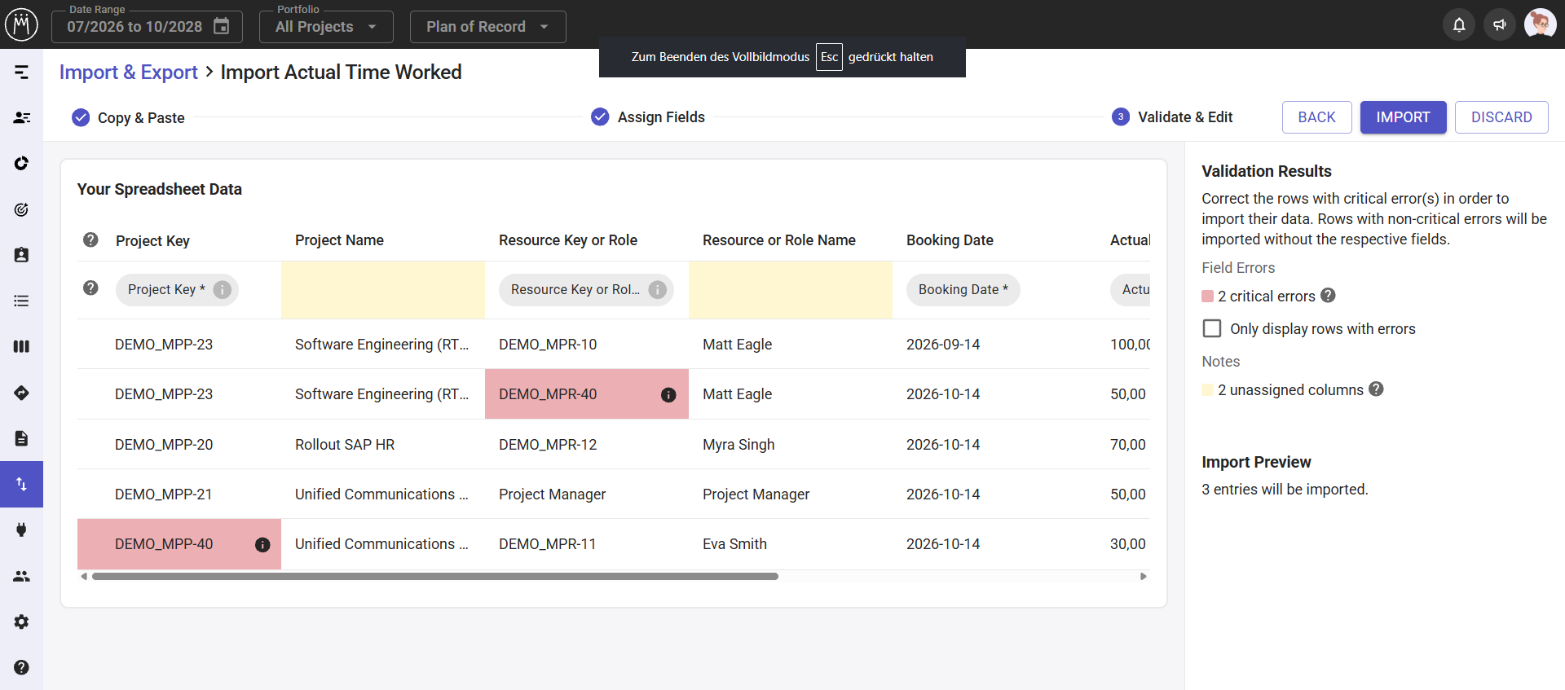1565x690 pixels.
Task: Enable Only display rows with errors
Action: tap(1212, 328)
